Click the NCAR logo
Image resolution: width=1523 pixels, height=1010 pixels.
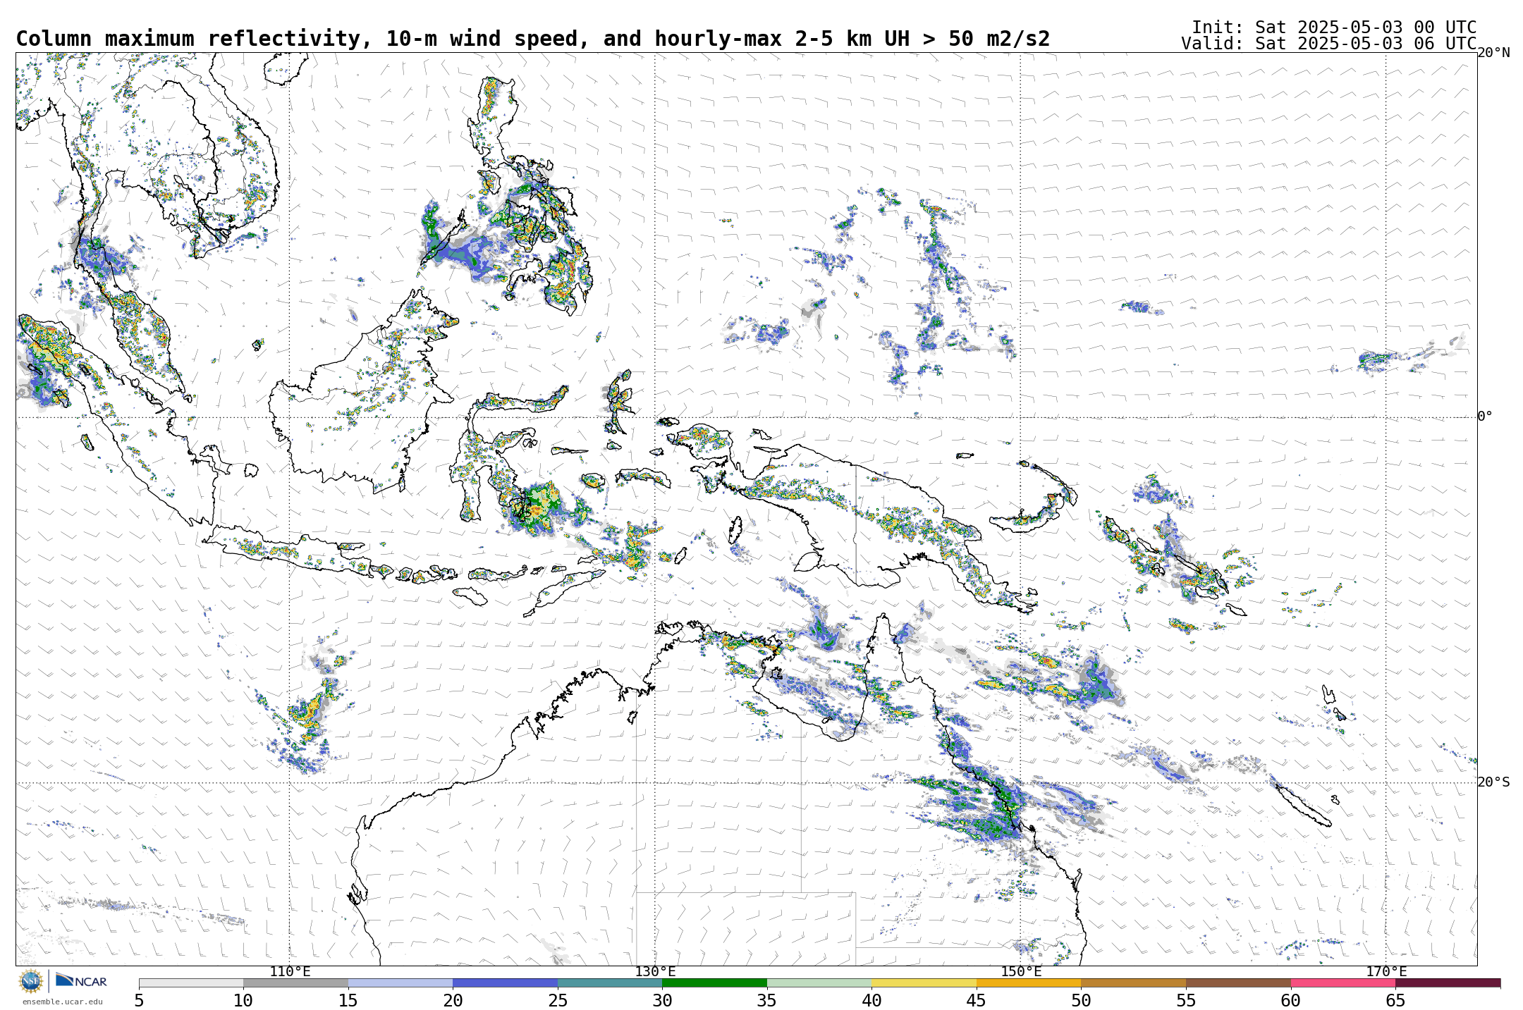coord(81,980)
